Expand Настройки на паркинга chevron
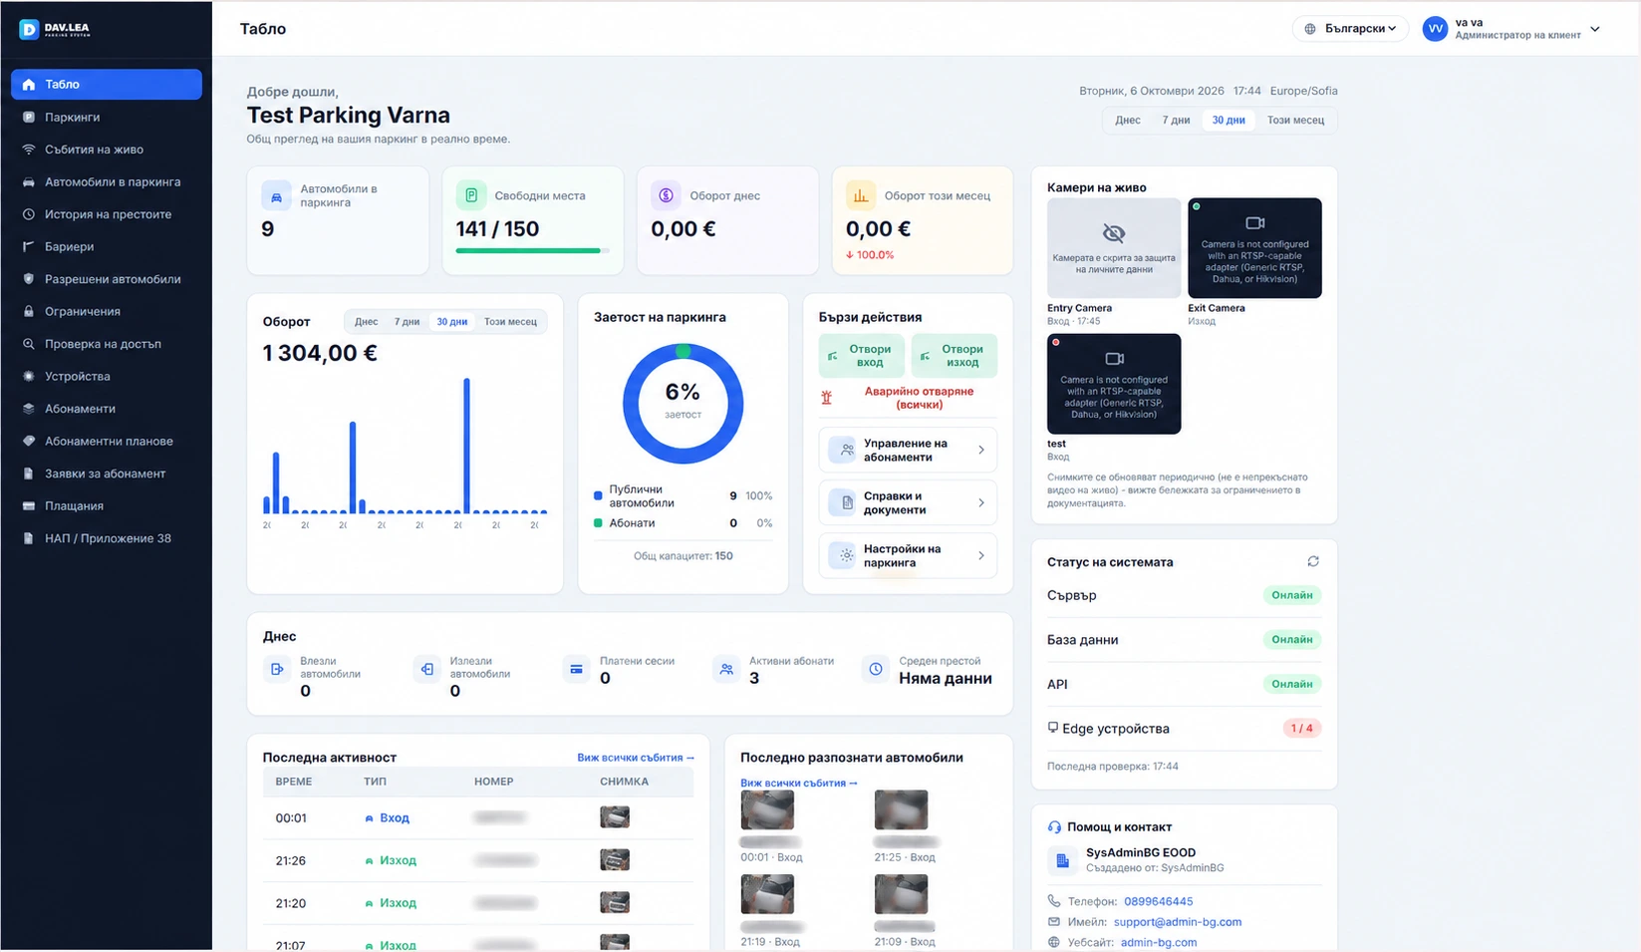 point(981,555)
